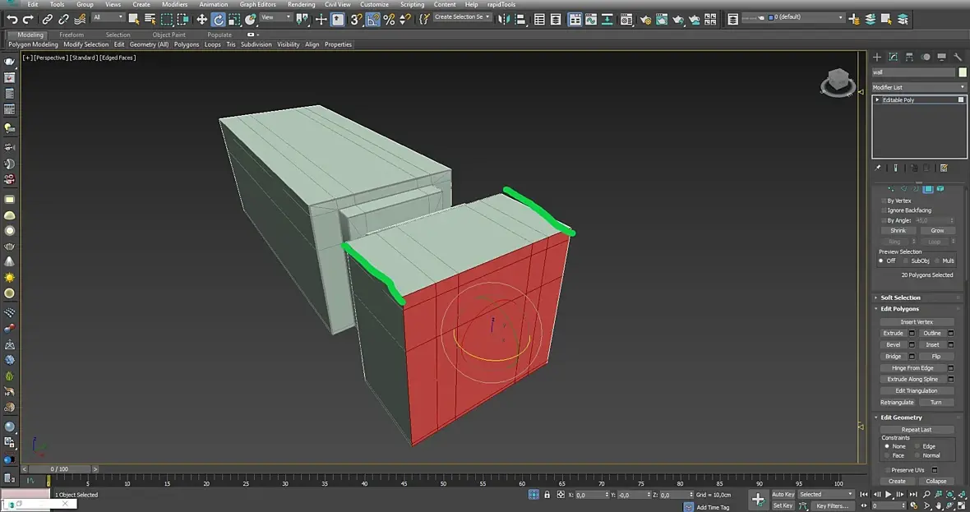Viewport: 970px width, 512px height.
Task: Click the Undo arrow icon
Action: pos(12,19)
